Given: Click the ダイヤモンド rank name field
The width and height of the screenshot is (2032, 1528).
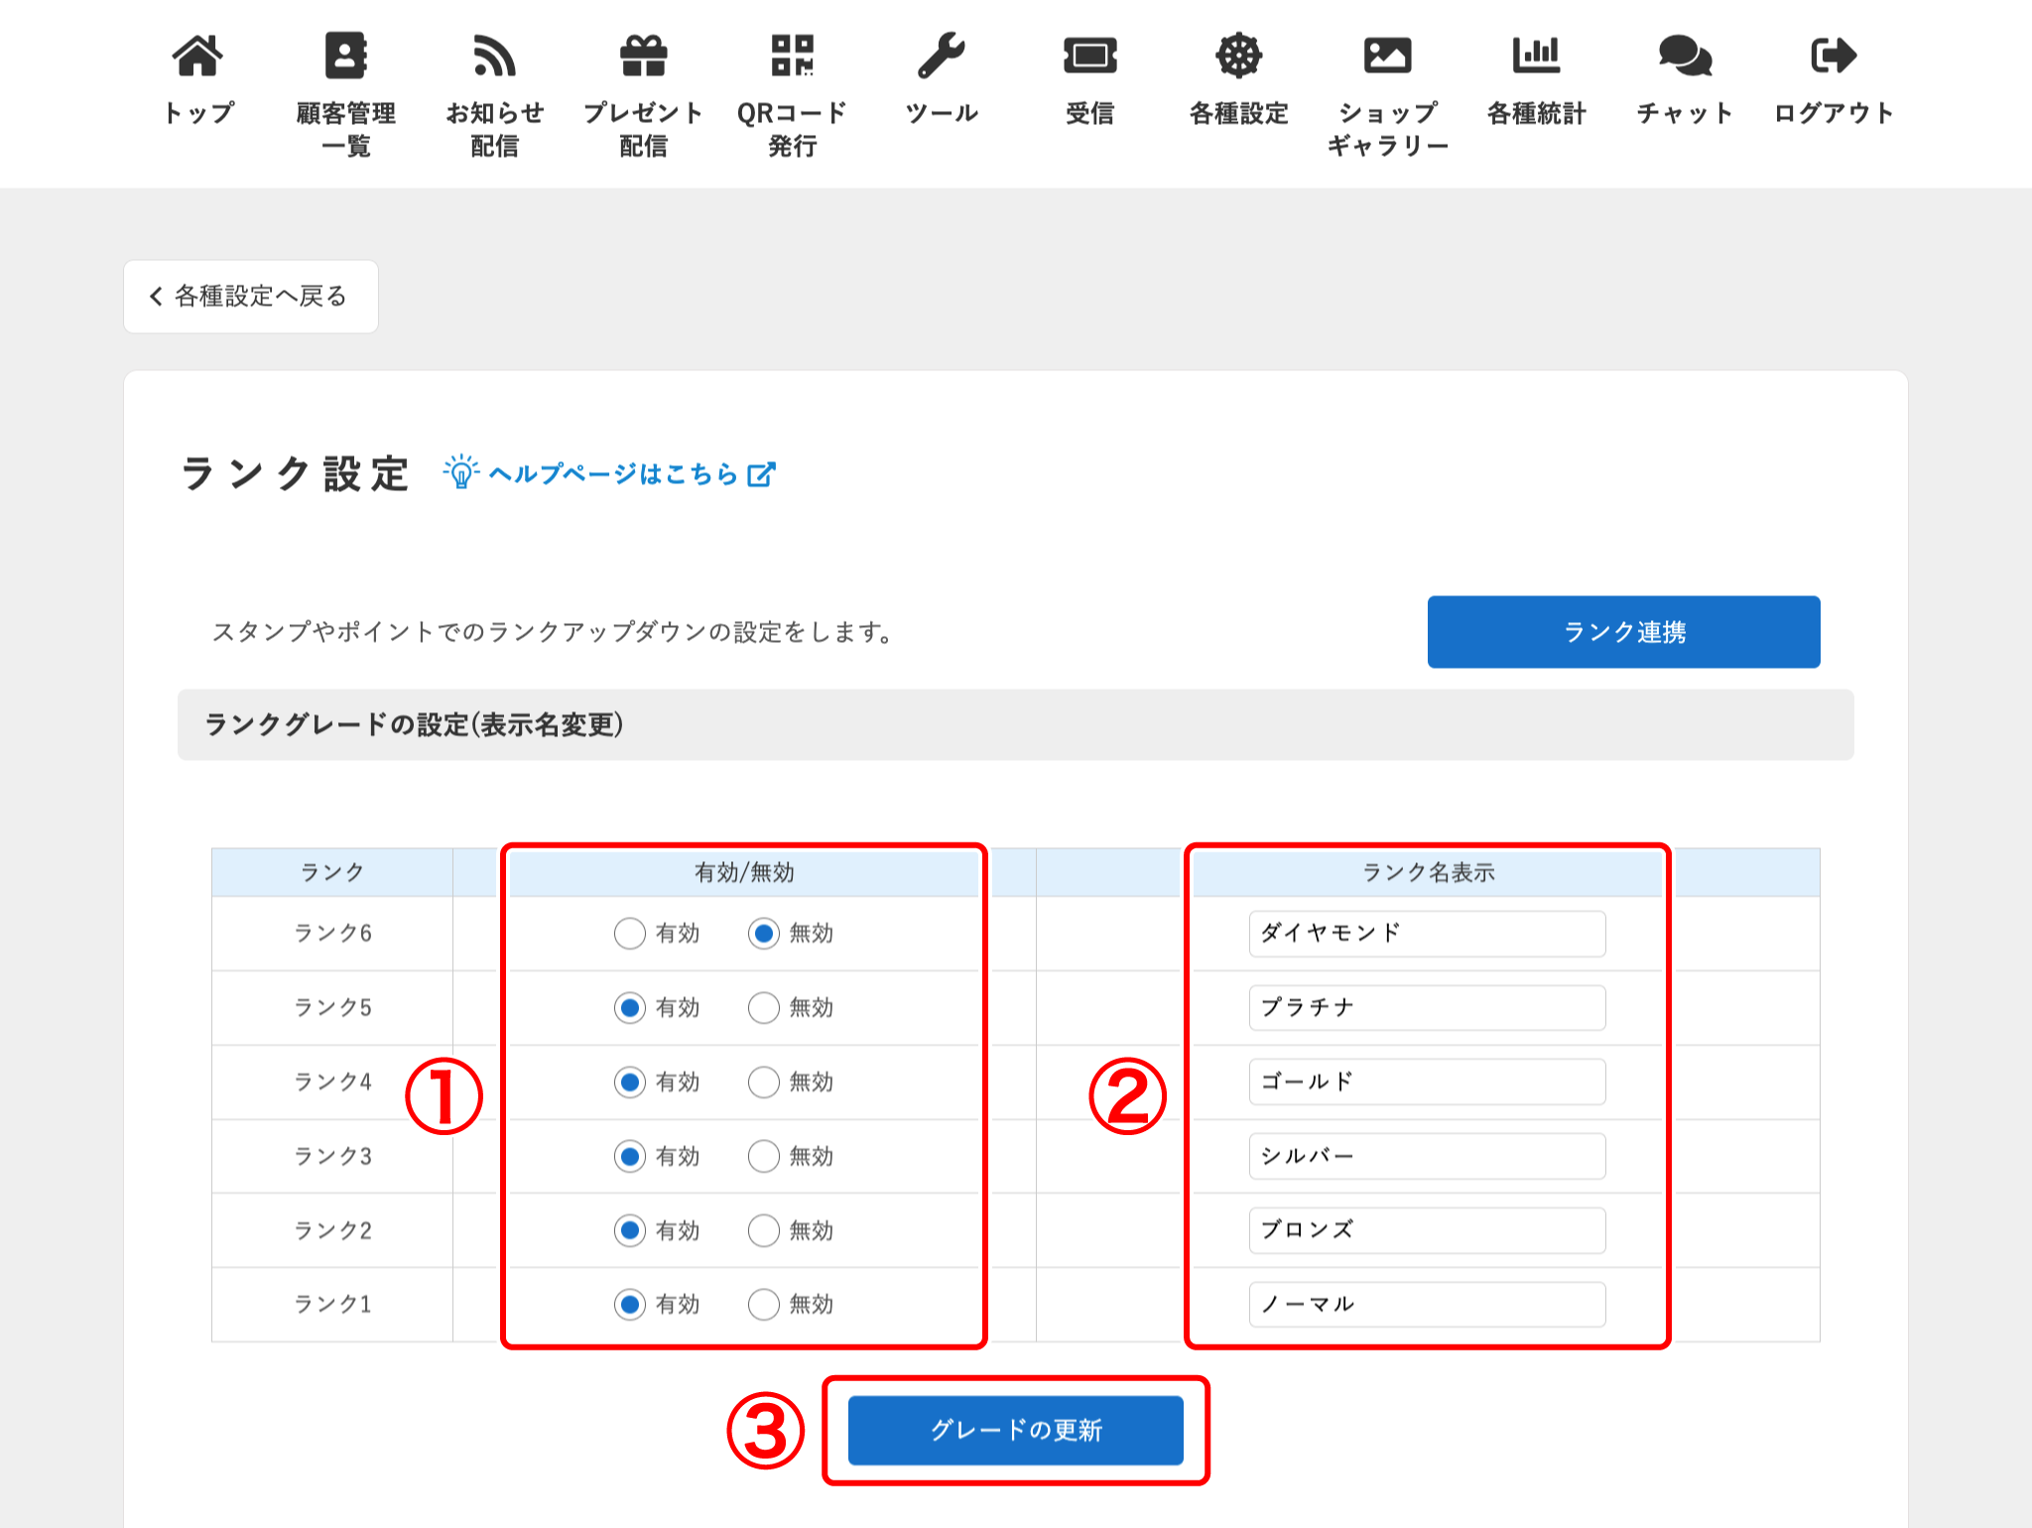Looking at the screenshot, I should [1427, 934].
